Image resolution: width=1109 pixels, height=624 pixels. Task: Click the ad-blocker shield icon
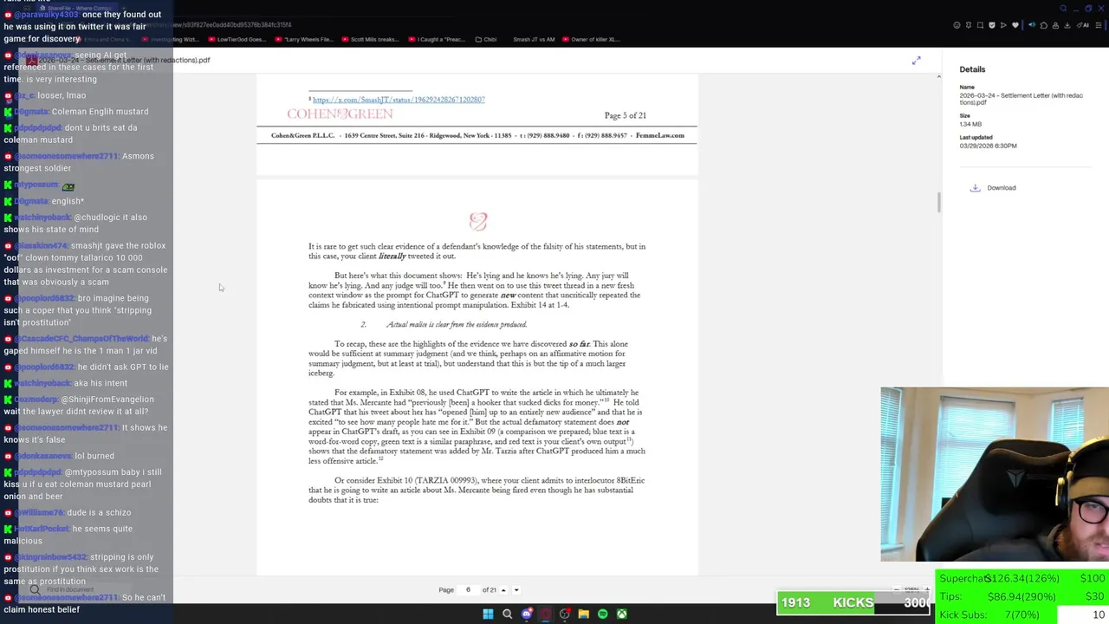[x=992, y=25]
